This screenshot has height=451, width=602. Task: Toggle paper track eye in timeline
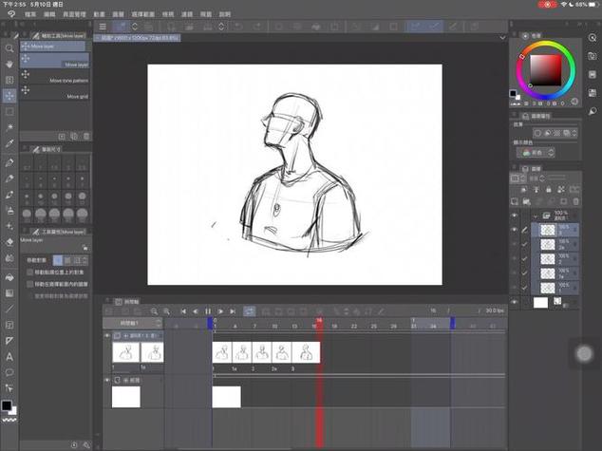[107, 380]
